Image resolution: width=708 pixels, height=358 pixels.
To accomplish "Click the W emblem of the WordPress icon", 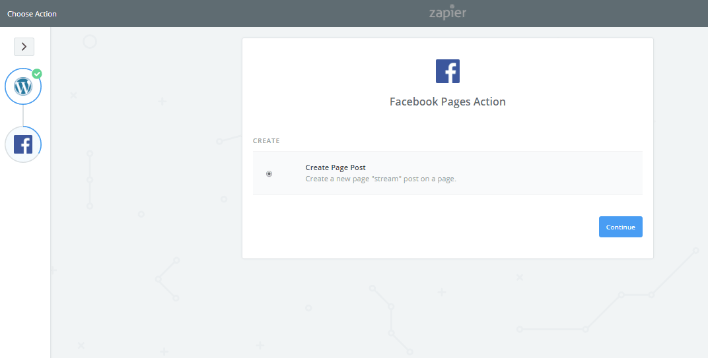I will pyautogui.click(x=23, y=86).
